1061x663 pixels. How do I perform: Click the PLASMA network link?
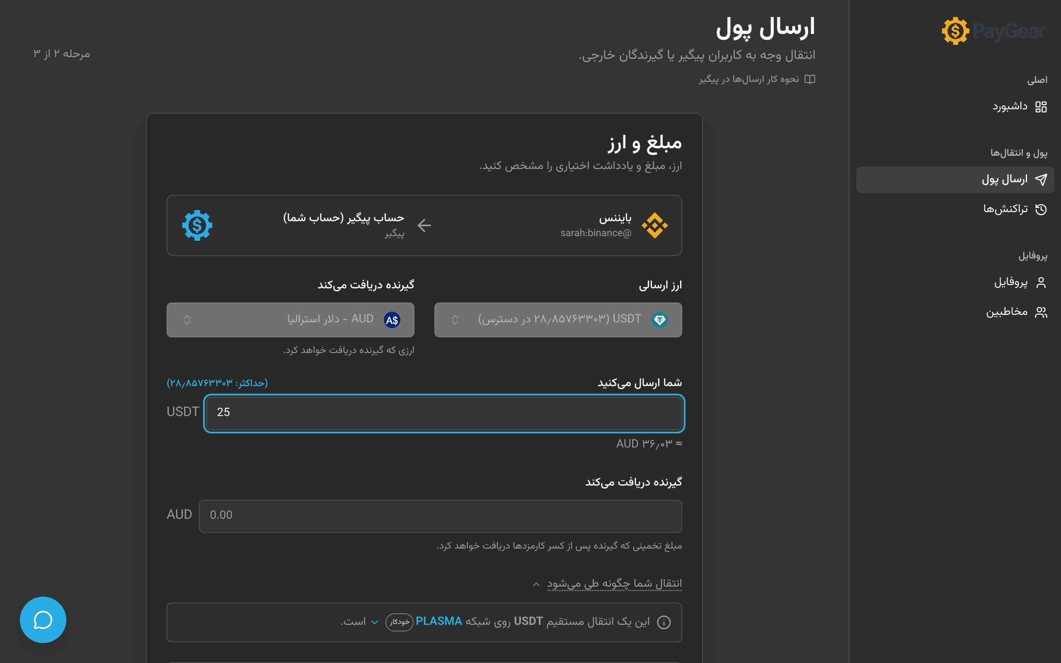click(439, 621)
